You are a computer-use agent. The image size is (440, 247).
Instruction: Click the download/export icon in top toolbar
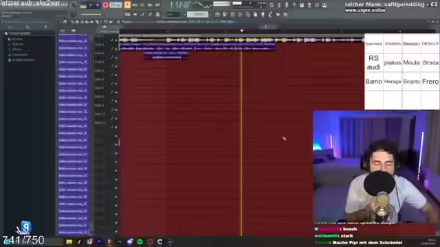(324, 5)
